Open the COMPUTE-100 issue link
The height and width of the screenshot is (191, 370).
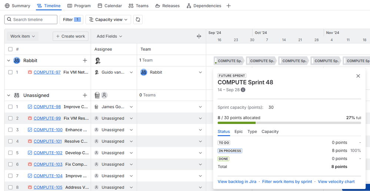pos(48,130)
